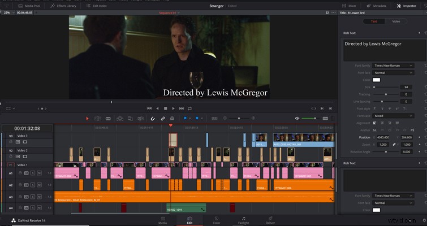Viewport: 427px width, 226px height.
Task: Open the marker color dropdown arrow
Action: pos(202,118)
